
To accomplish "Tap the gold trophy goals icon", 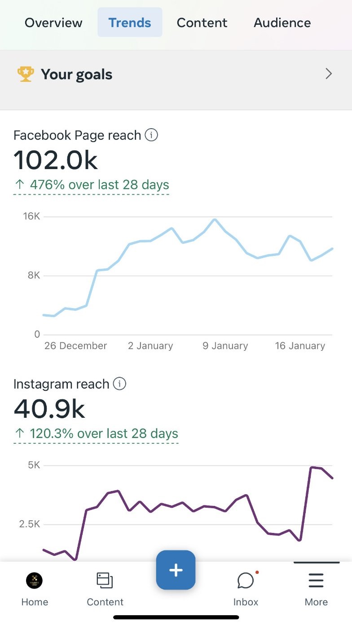I will (26, 74).
